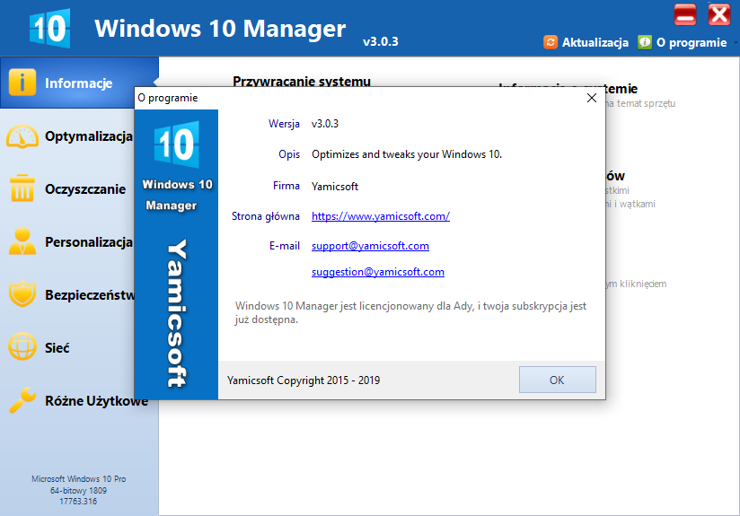Close the O programie dialog
This screenshot has width=740, height=516.
tap(591, 98)
